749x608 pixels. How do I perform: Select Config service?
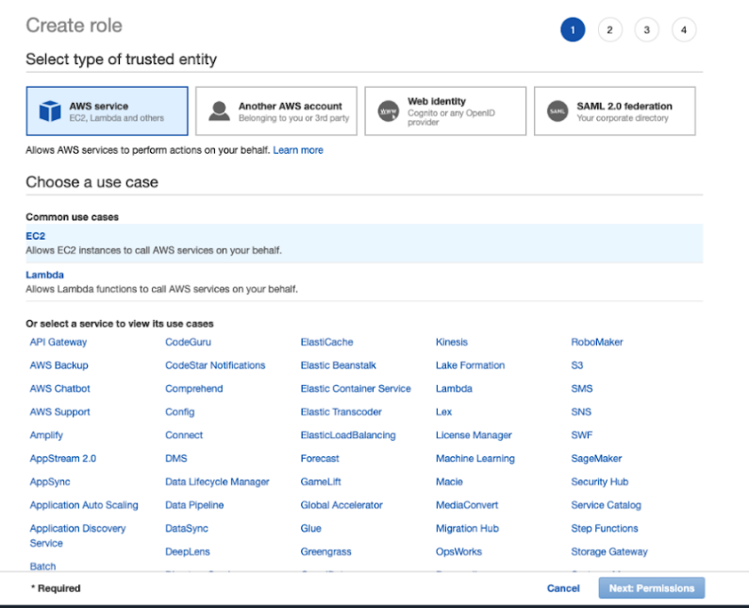click(179, 412)
